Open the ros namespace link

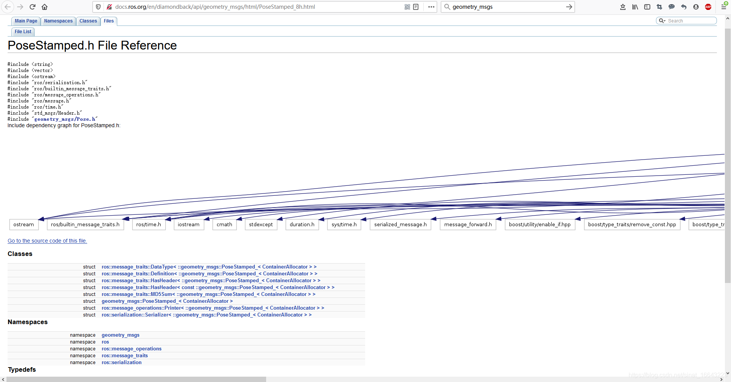pos(105,342)
